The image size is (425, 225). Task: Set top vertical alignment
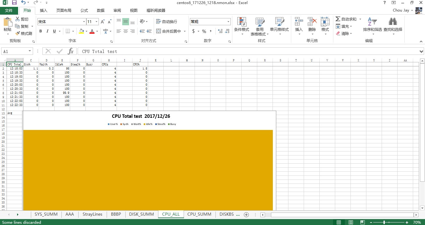click(119, 22)
